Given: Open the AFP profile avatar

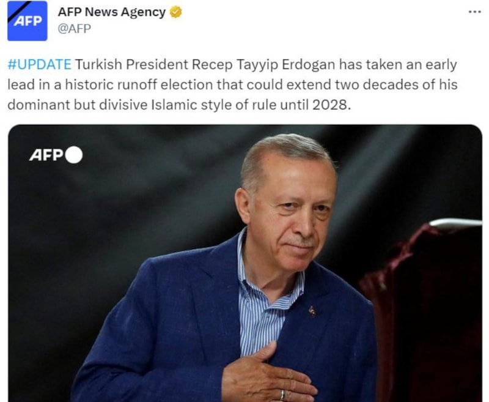Looking at the screenshot, I should tap(27, 21).
